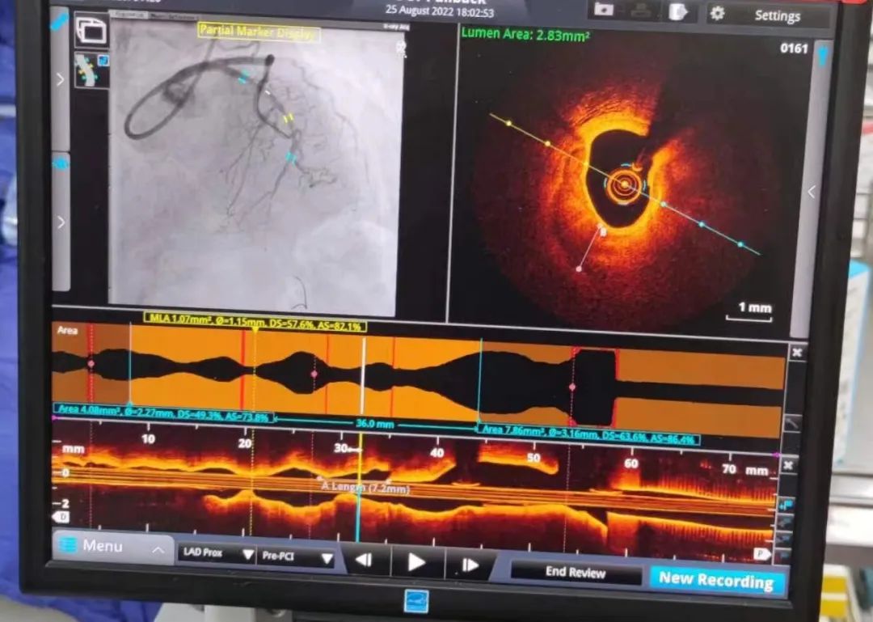
Task: Open Settings with the gear icon
Action: pos(717,14)
